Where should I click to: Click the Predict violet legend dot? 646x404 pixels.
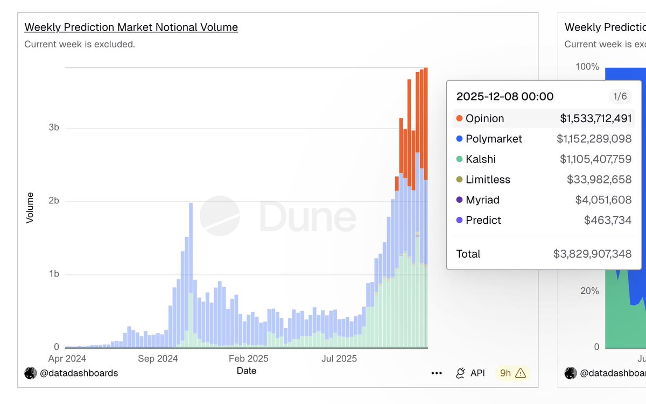point(459,221)
